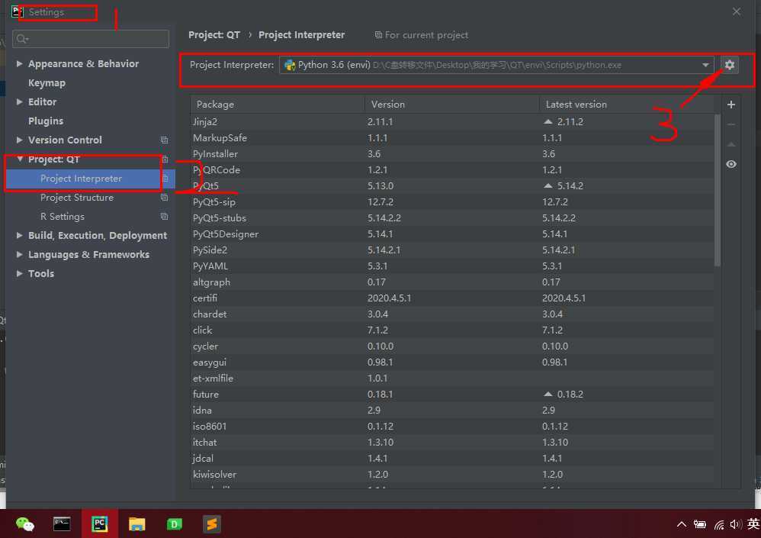The image size is (761, 538).
Task: Select the PySide2 package row
Action: point(452,250)
